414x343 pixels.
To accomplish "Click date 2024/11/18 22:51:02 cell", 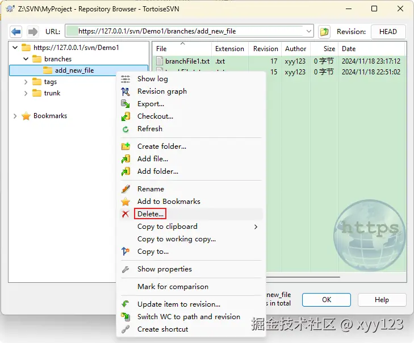I will click(371, 72).
